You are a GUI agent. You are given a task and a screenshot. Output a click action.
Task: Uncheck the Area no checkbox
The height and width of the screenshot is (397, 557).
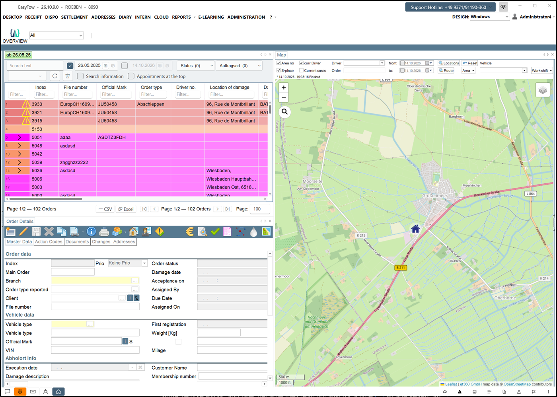[x=279, y=63]
